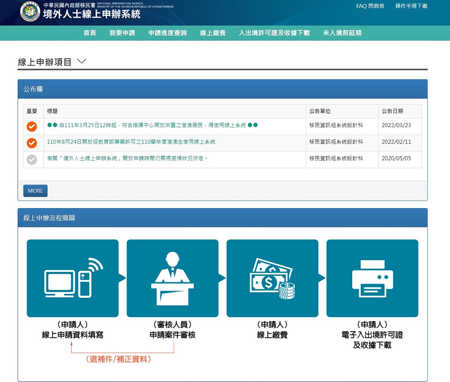Click the printer icon for 電子入出境許可證及收據下載
The height and width of the screenshot is (382, 450).
point(372,278)
